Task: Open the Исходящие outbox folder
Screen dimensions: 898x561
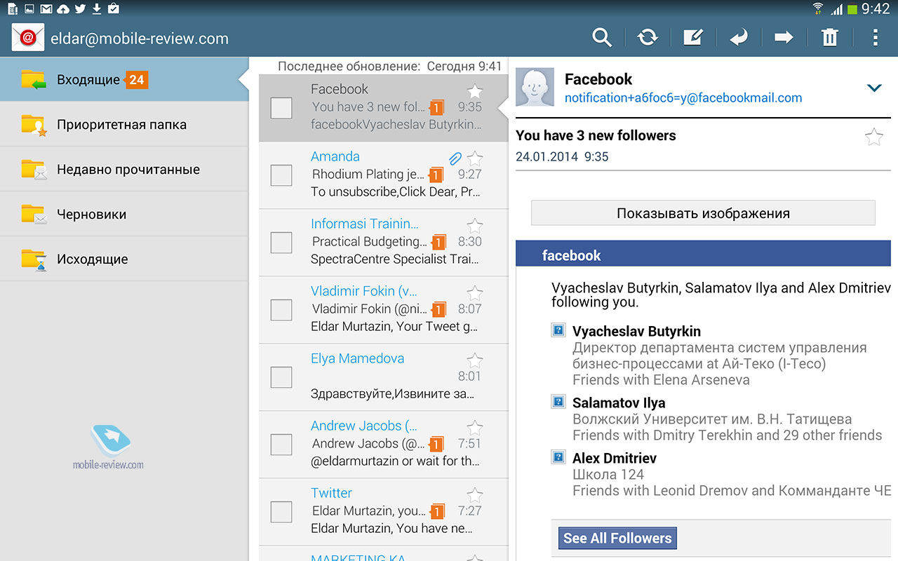Action: (124, 259)
